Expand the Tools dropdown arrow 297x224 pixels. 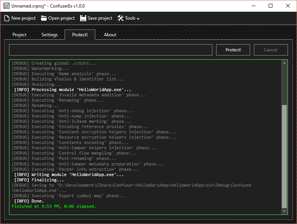[x=138, y=19]
